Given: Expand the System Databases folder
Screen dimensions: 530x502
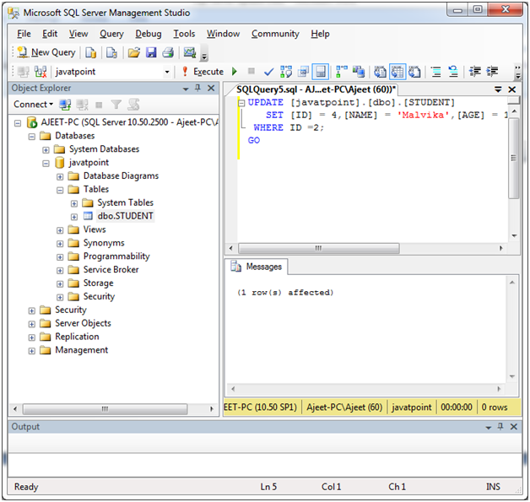Looking at the screenshot, I should click(x=46, y=150).
